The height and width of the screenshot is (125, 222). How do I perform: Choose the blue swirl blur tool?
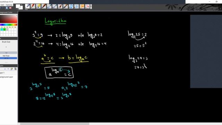[71, 6]
